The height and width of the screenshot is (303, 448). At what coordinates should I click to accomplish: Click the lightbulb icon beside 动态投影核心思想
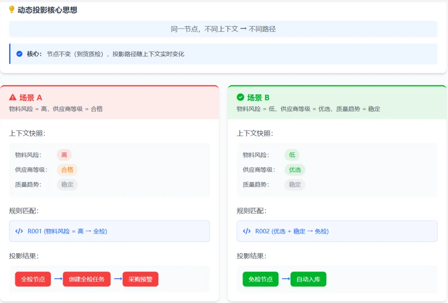pyautogui.click(x=12, y=10)
